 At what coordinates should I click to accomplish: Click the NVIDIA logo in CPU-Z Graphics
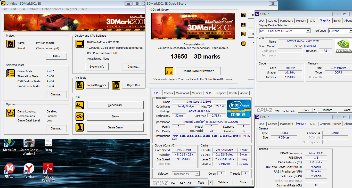(343, 46)
